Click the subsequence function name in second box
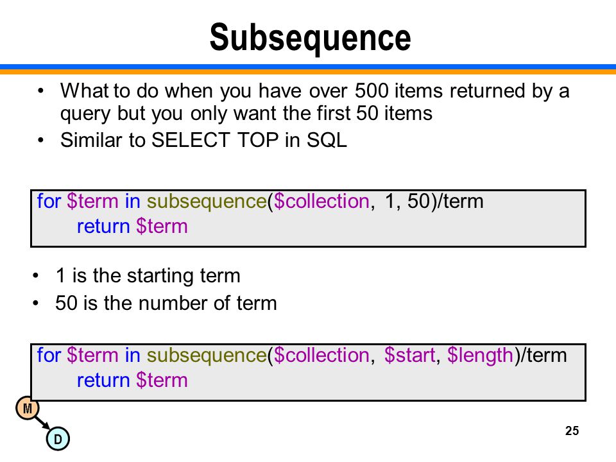This screenshot has height=462, width=616. pos(207,355)
